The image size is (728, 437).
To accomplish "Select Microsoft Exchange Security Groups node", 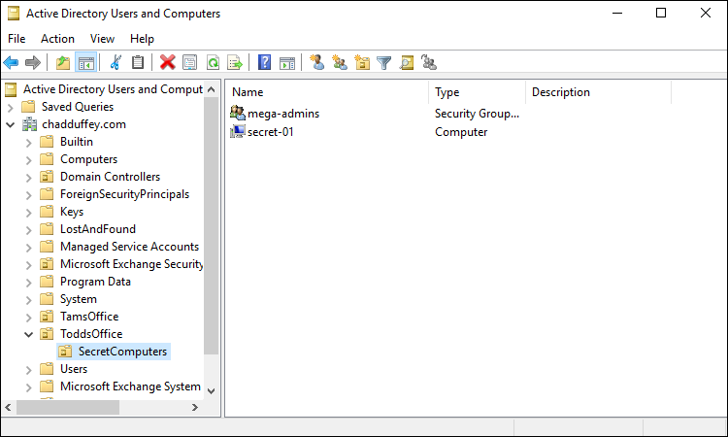I will tap(131, 264).
